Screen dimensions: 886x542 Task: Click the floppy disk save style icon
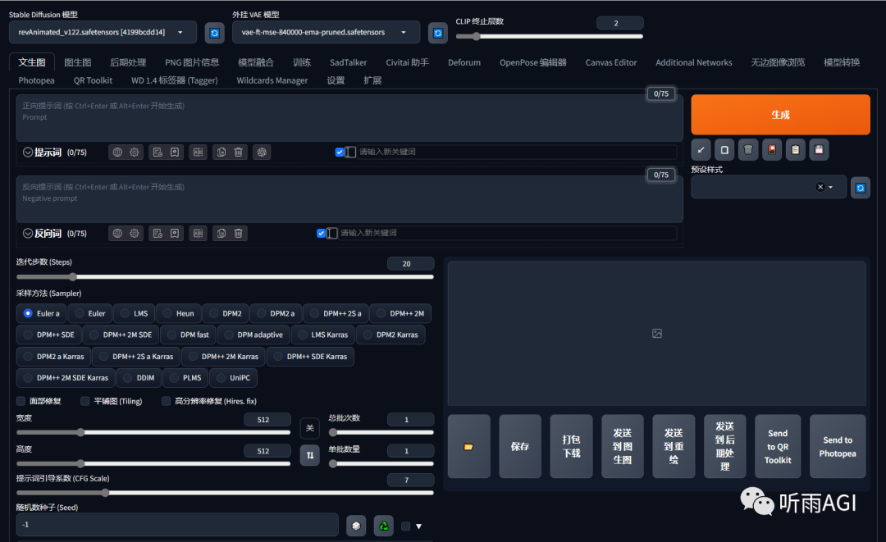pos(819,149)
